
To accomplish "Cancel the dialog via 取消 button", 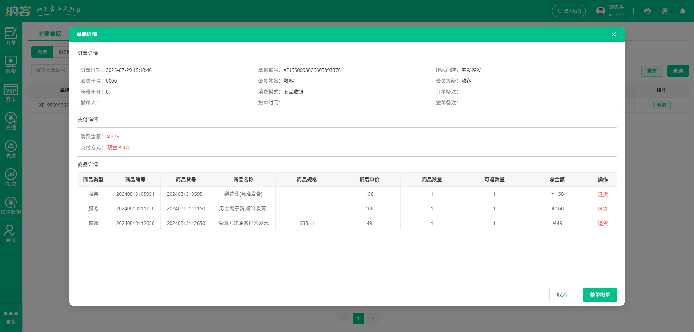I will point(561,294).
